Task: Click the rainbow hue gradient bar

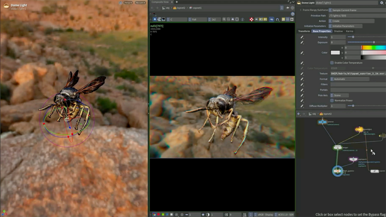Action: (x=373, y=48)
